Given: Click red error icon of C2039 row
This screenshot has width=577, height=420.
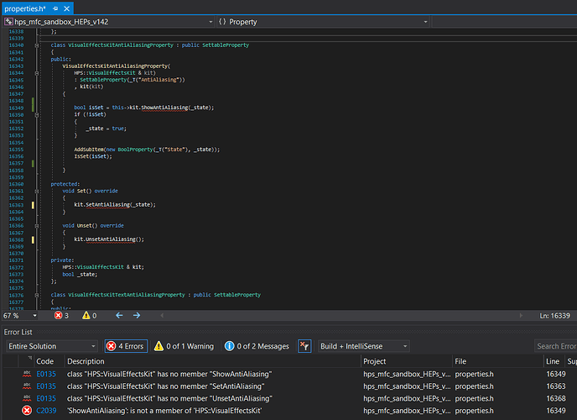Looking at the screenshot, I should tap(27, 411).
